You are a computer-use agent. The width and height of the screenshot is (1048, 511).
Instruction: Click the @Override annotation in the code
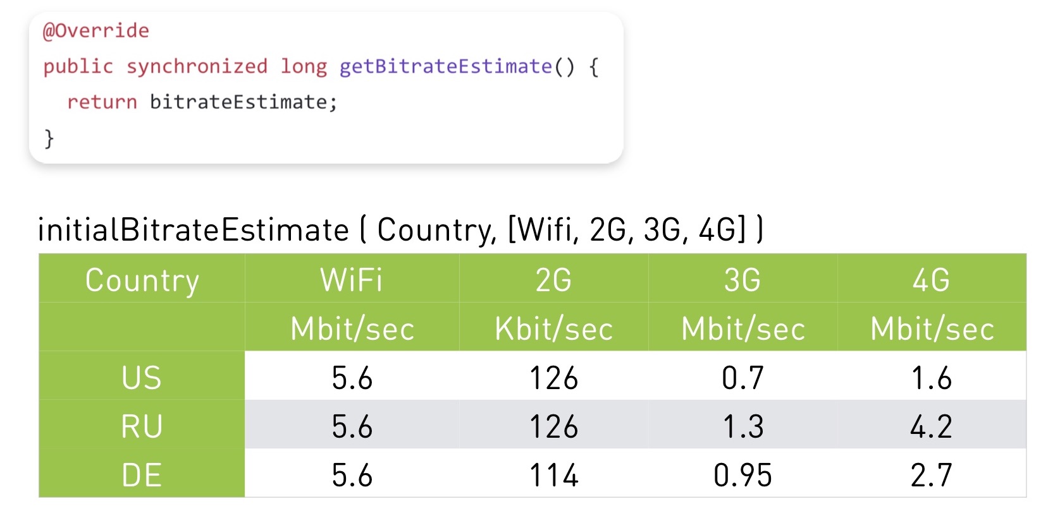point(96,30)
